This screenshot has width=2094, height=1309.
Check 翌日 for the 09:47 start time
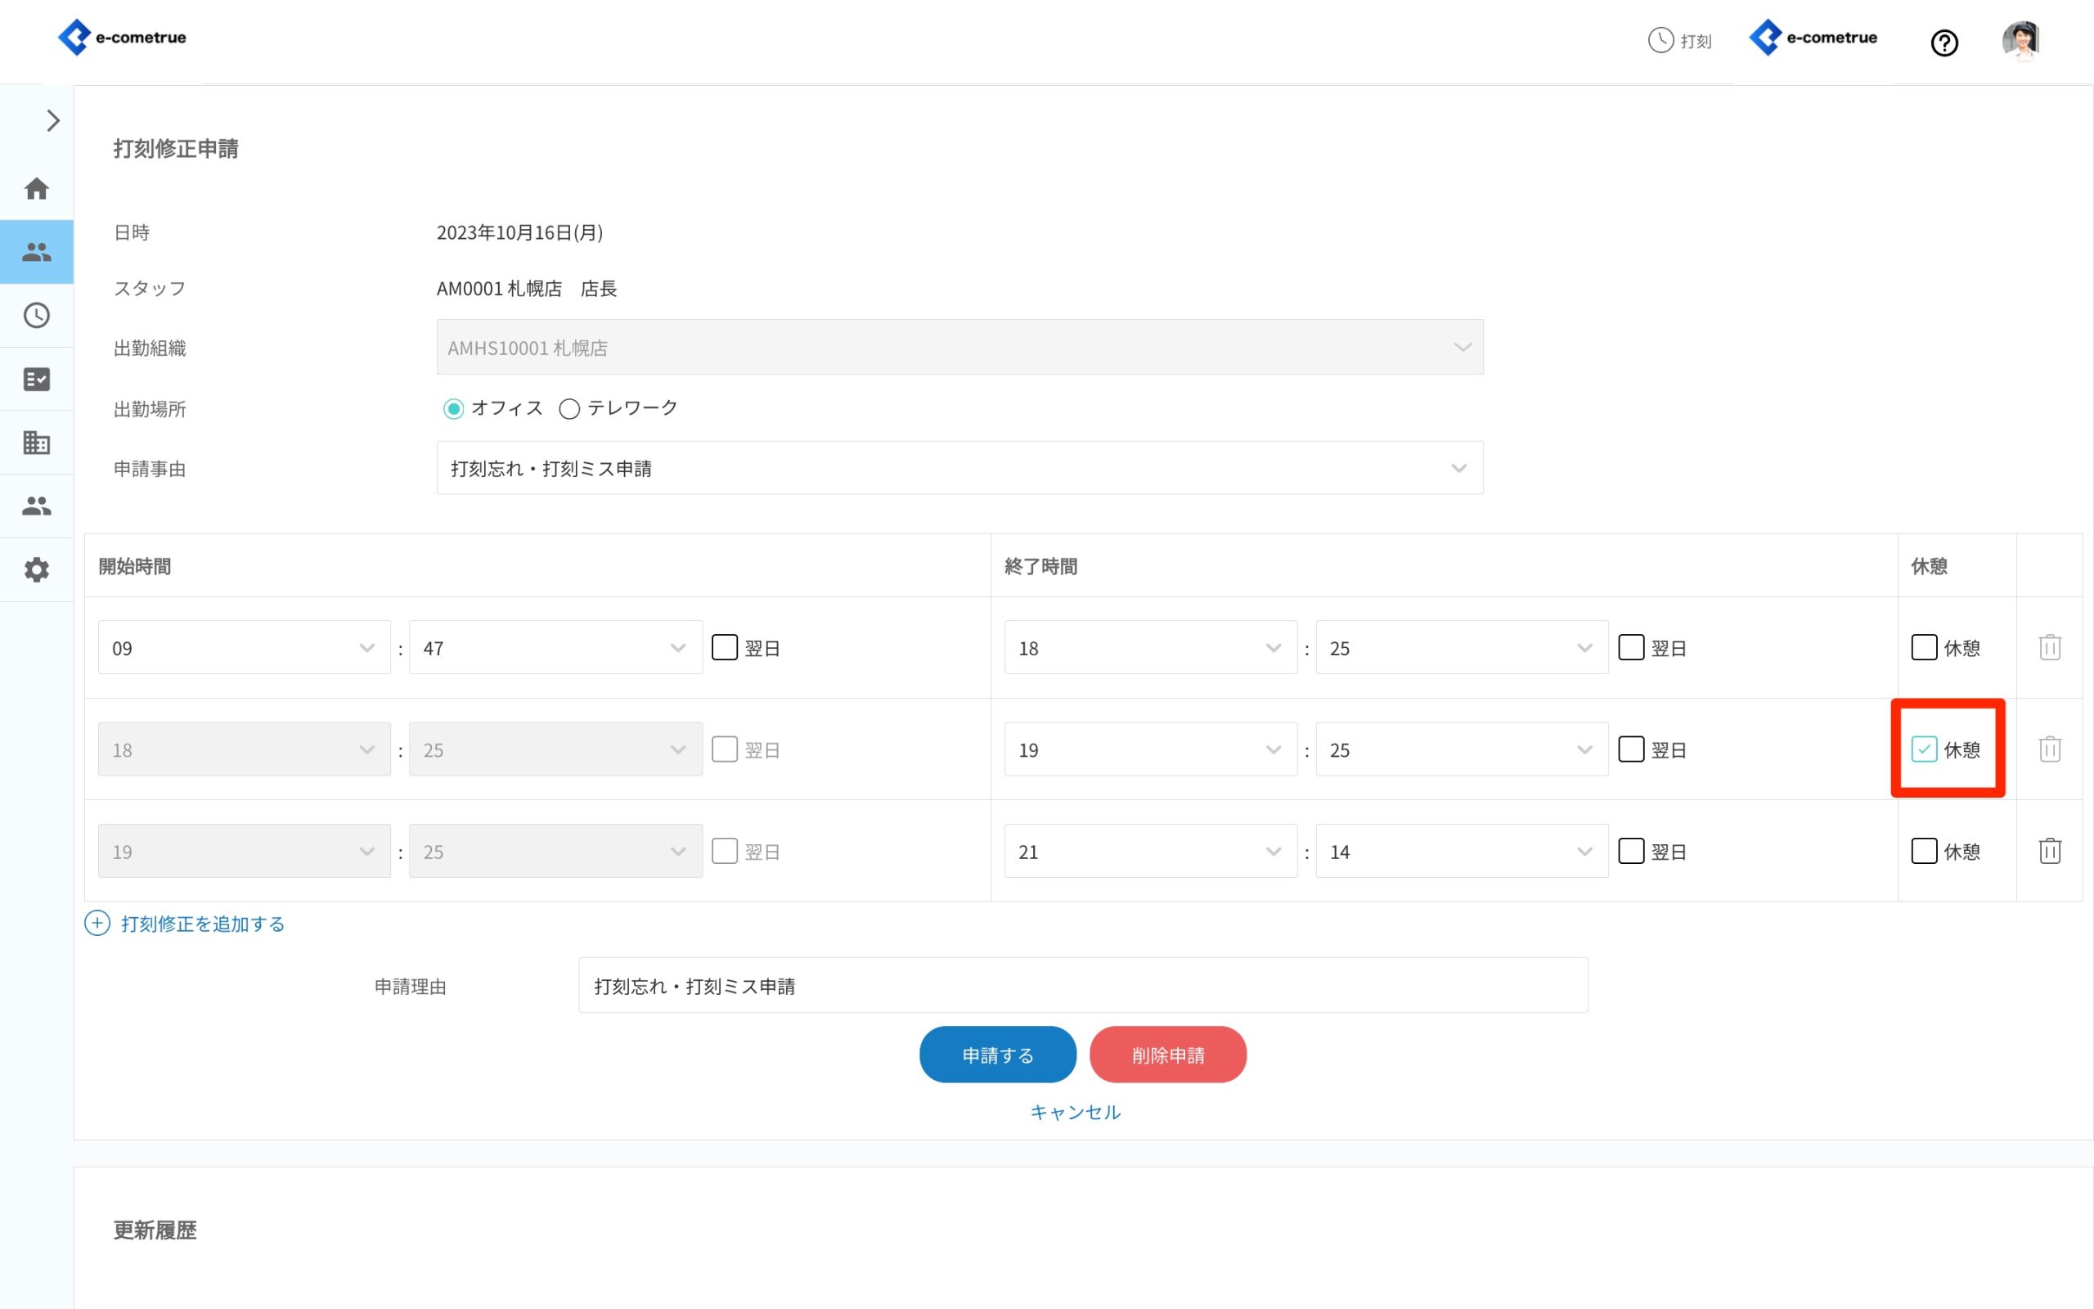coord(724,648)
